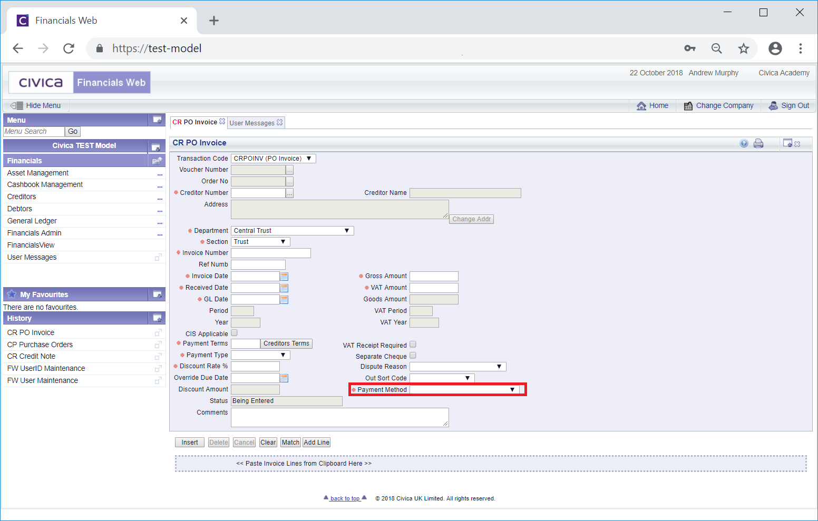818x521 pixels.
Task: Open CP Purchase Orders in new window icon
Action: (158, 345)
